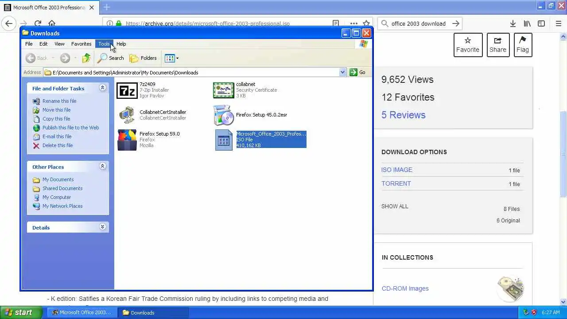The width and height of the screenshot is (567, 319).
Task: Open the 7z2409 installer file icon
Action: [x=127, y=90]
